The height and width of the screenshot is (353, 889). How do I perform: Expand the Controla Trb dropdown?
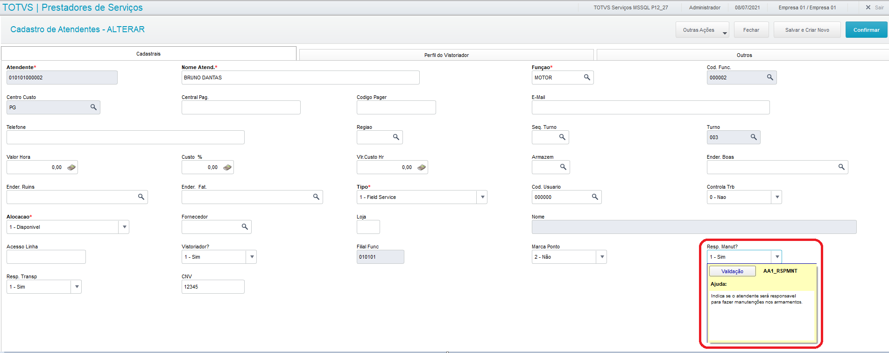click(776, 197)
